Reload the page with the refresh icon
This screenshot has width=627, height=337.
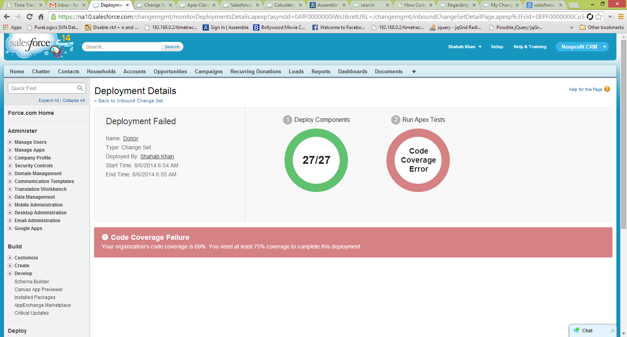click(x=29, y=16)
